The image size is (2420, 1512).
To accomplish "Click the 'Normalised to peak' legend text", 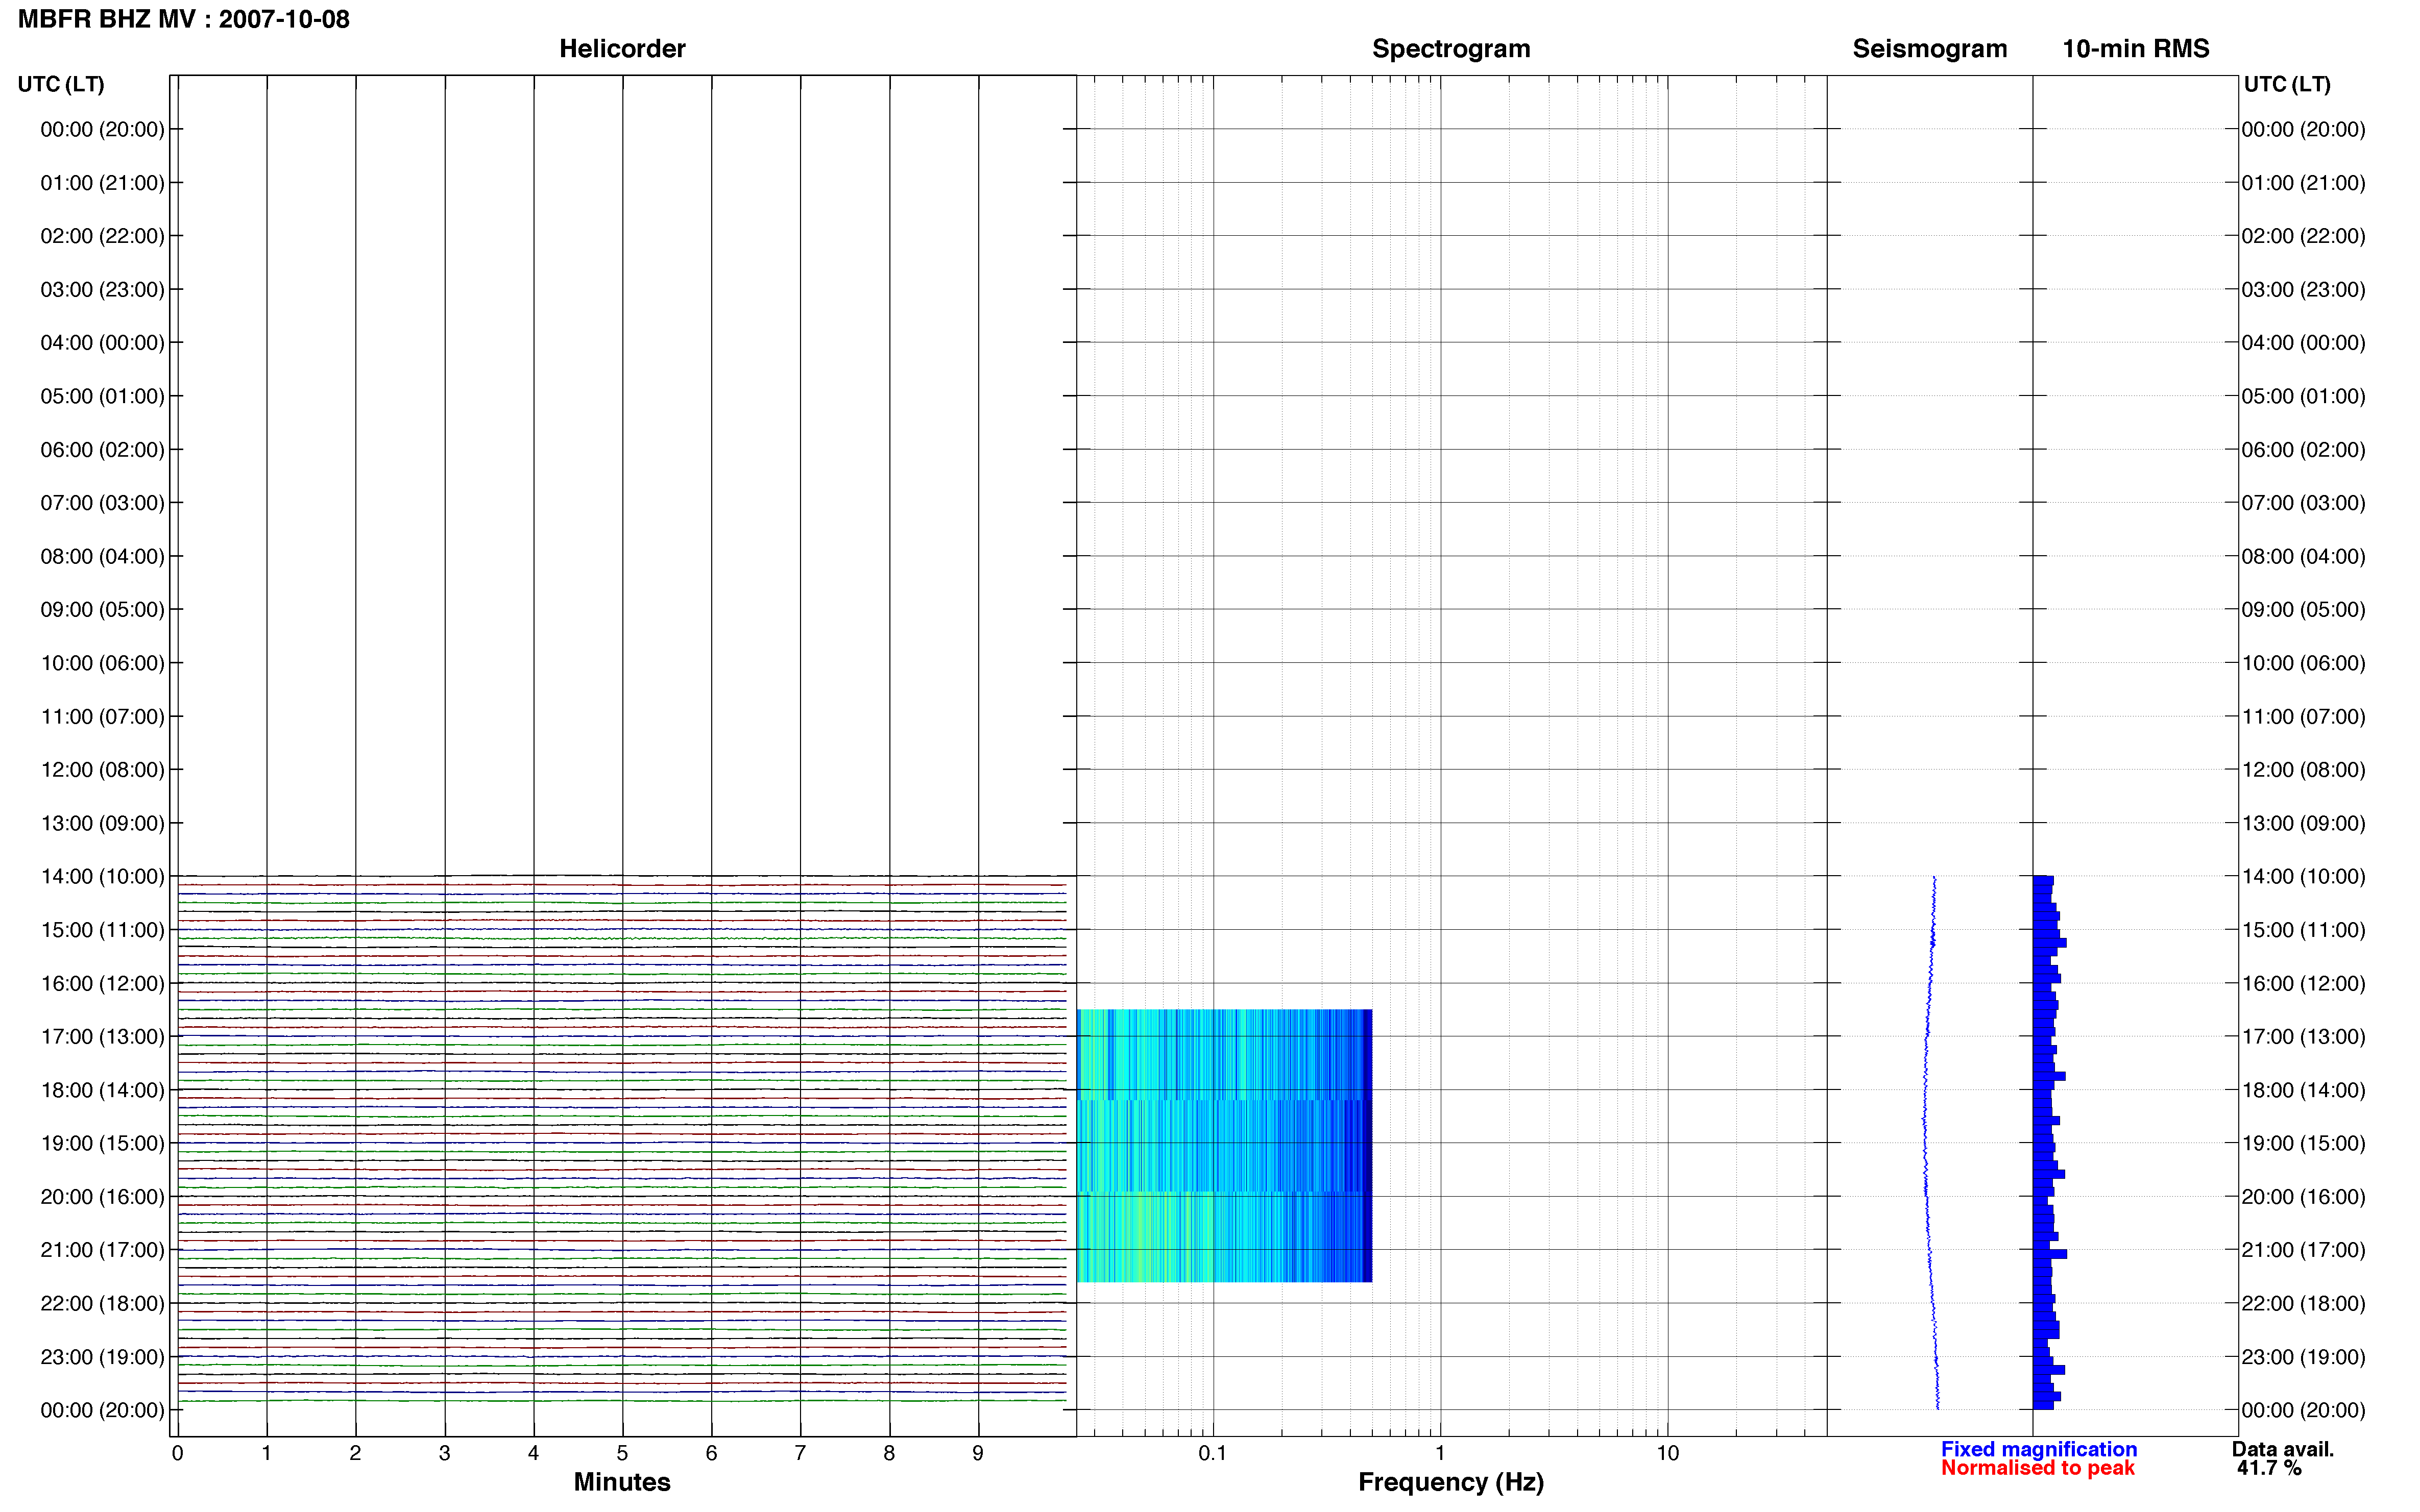I will tap(2038, 1468).
